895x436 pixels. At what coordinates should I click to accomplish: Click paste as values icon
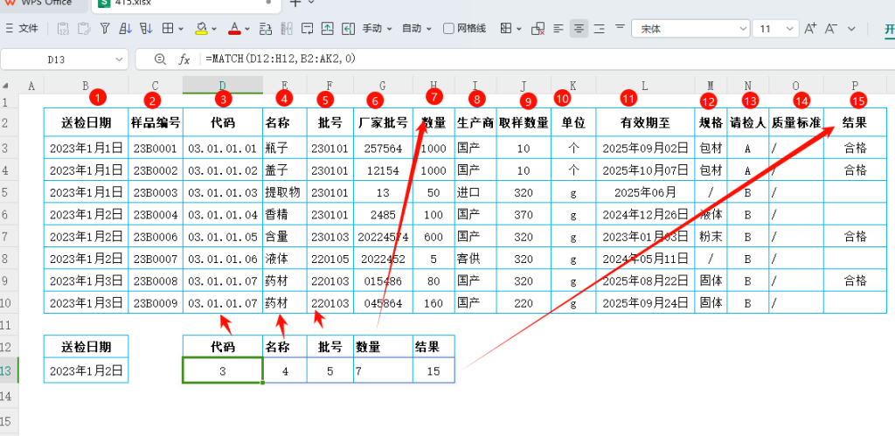pyautogui.click(x=63, y=29)
